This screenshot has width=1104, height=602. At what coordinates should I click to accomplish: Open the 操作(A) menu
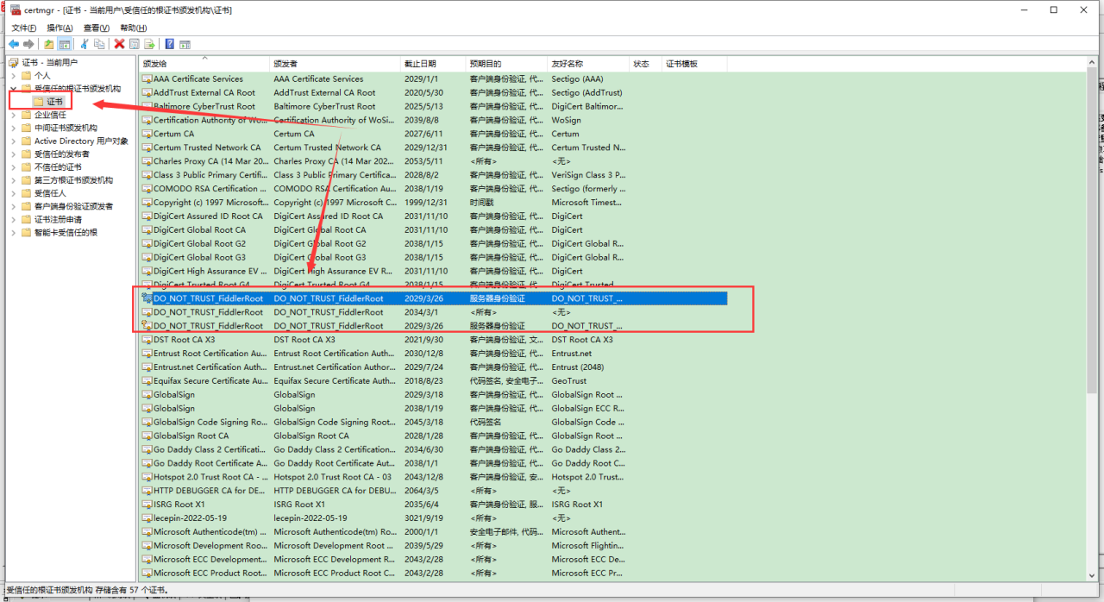coord(60,28)
